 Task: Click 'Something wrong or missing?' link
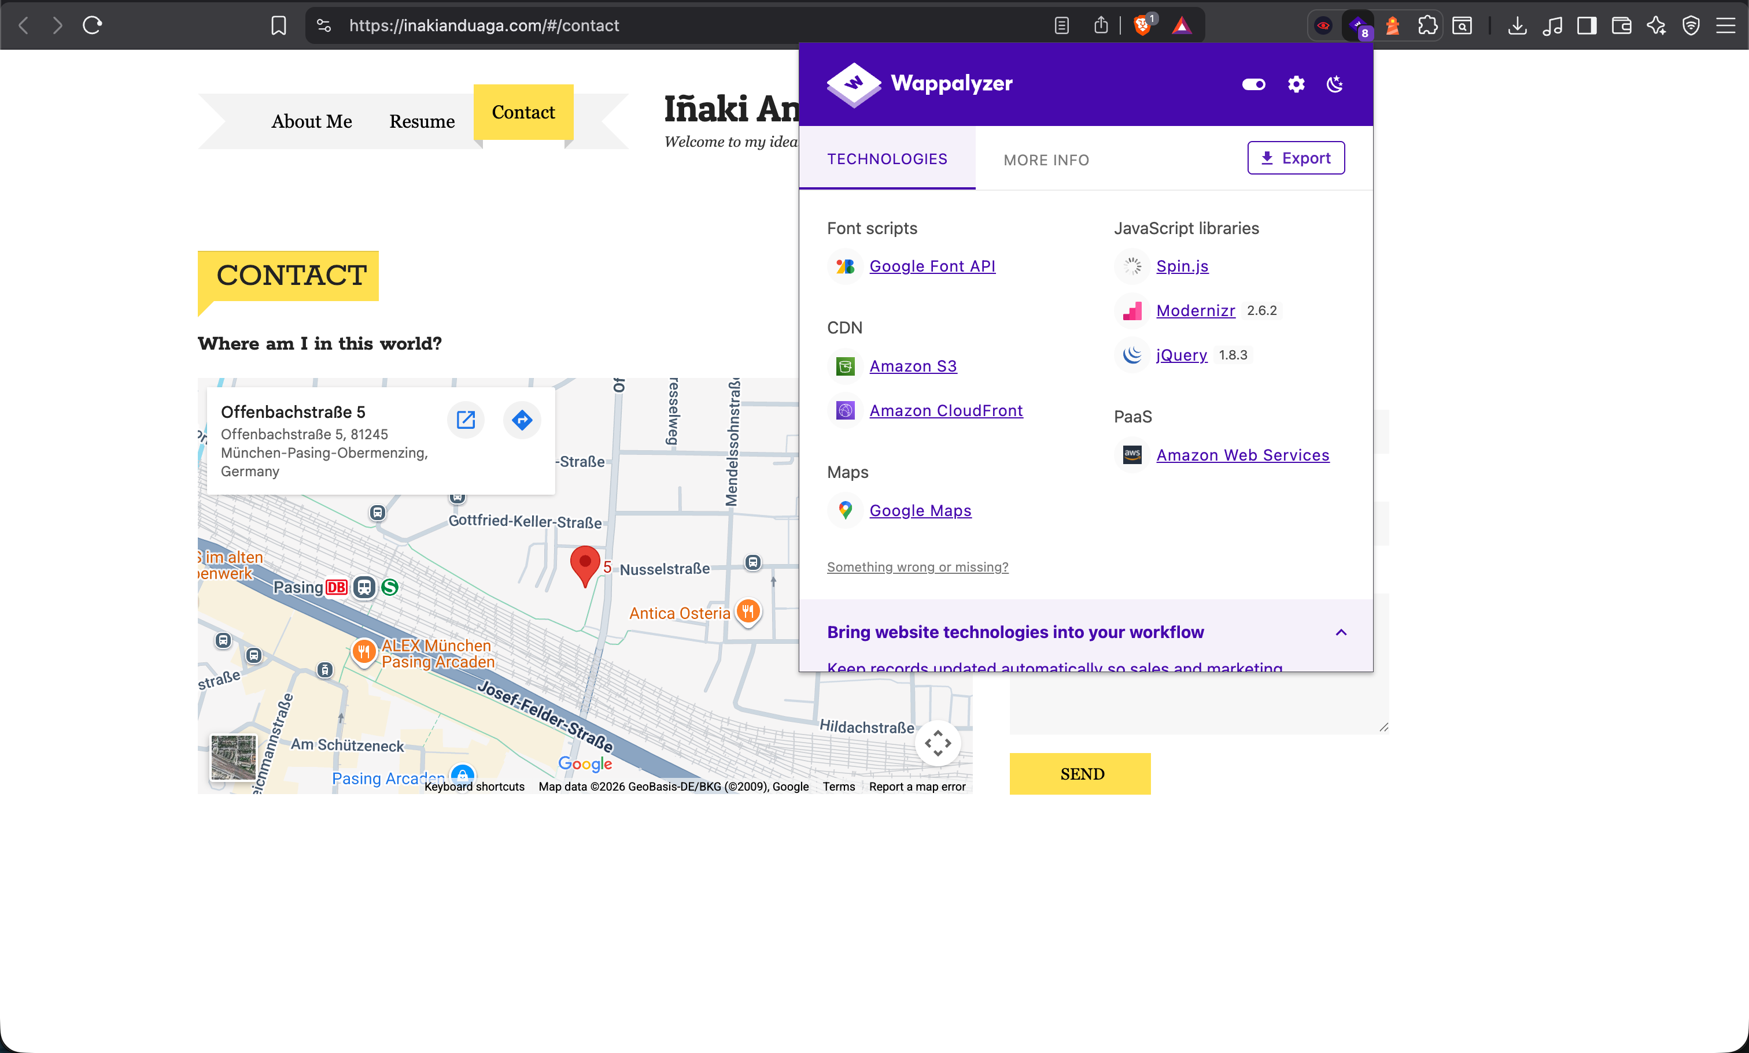(x=918, y=568)
